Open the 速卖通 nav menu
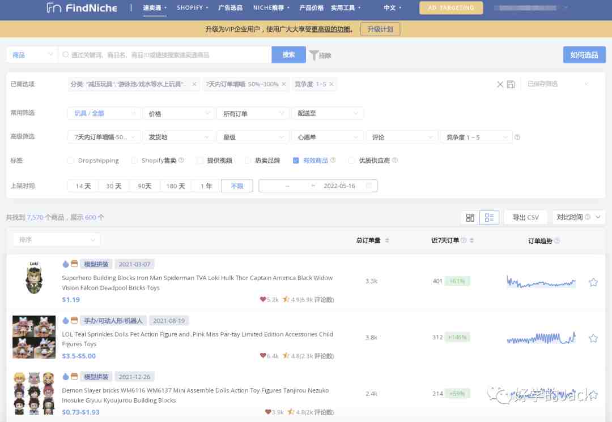The image size is (612, 422). pyautogui.click(x=155, y=8)
